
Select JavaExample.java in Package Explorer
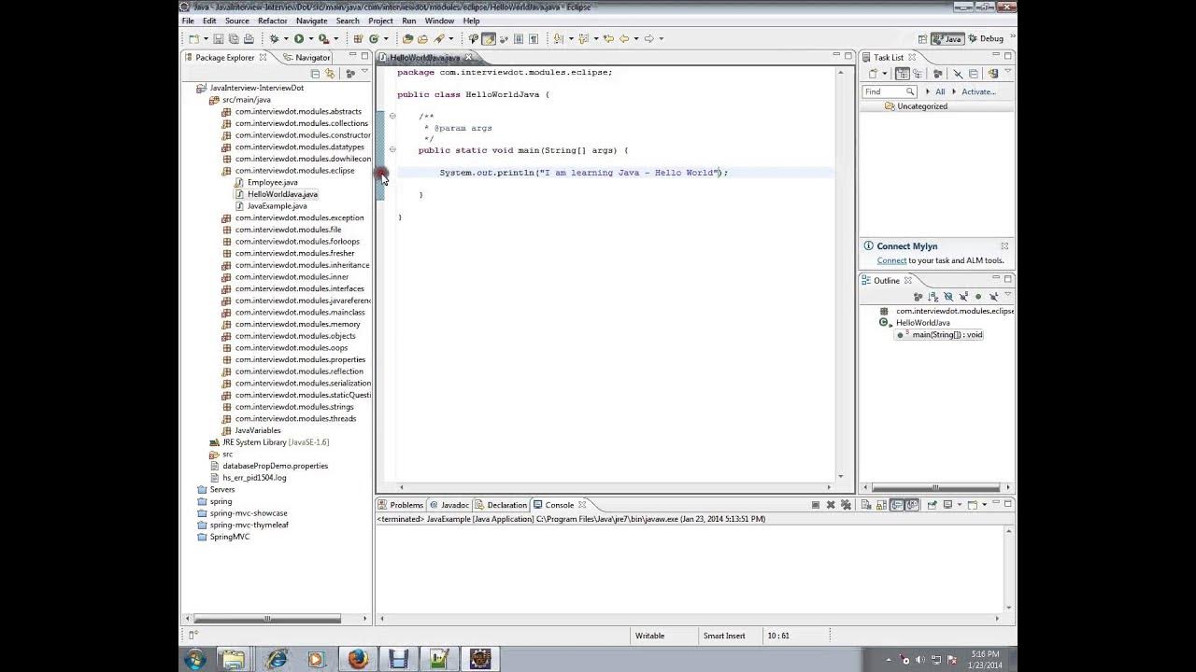(x=271, y=205)
